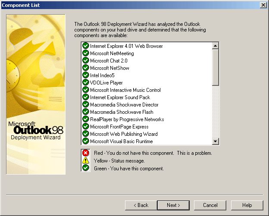Click check icon beside Microsoft FrontPage Express
269x216 pixels.
(85, 126)
